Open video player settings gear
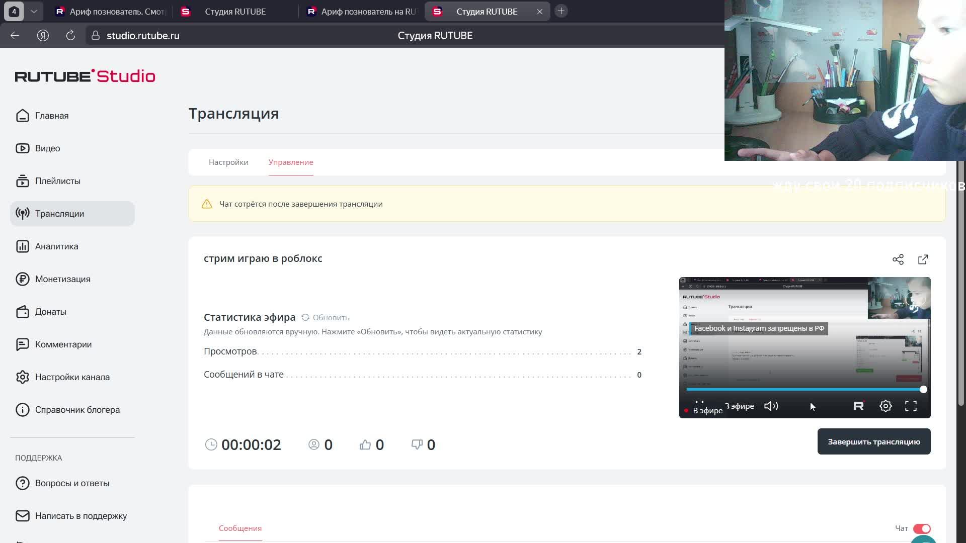The image size is (966, 543). click(886, 406)
